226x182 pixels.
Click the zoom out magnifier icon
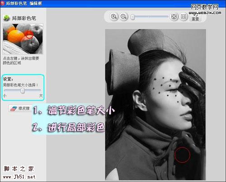click(123, 16)
